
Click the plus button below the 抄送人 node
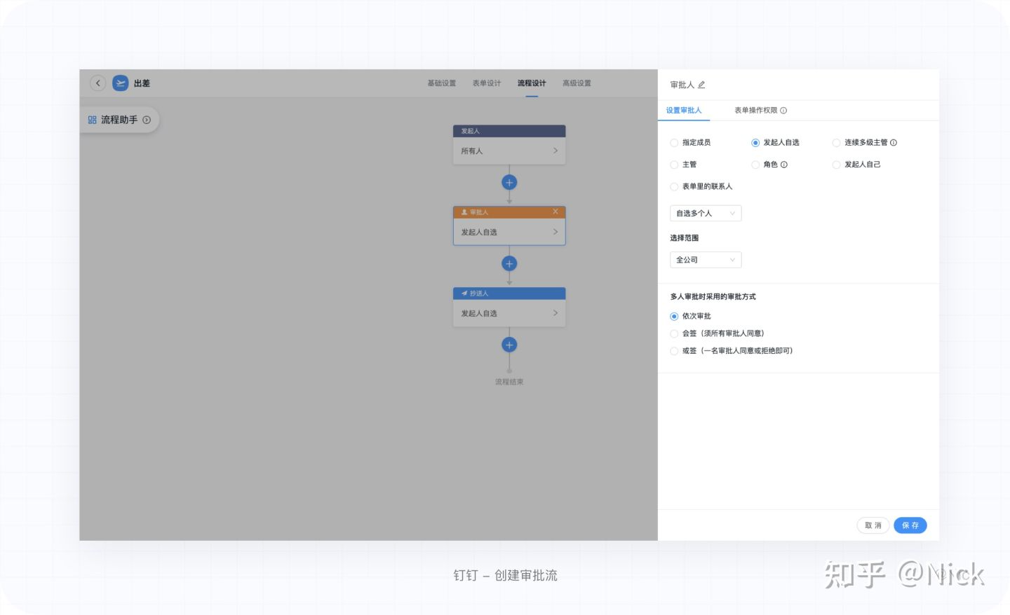pos(509,345)
